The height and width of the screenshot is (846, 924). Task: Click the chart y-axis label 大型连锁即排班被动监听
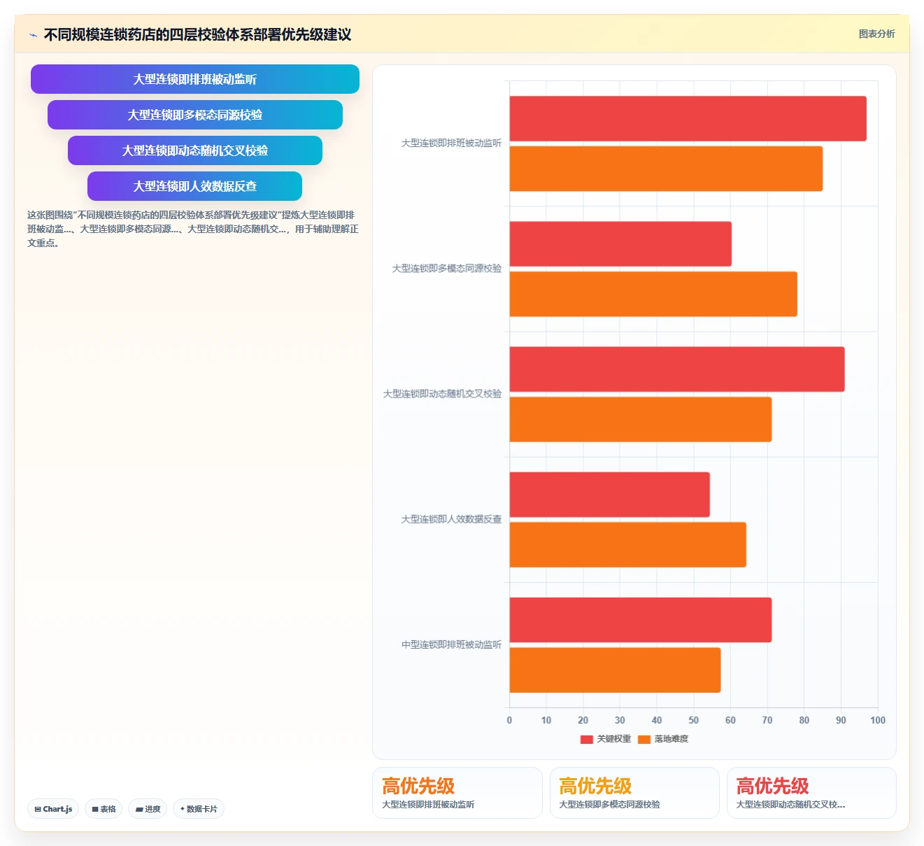click(x=451, y=143)
